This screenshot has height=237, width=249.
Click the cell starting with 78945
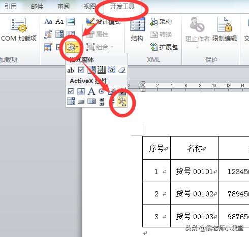pos(234,193)
